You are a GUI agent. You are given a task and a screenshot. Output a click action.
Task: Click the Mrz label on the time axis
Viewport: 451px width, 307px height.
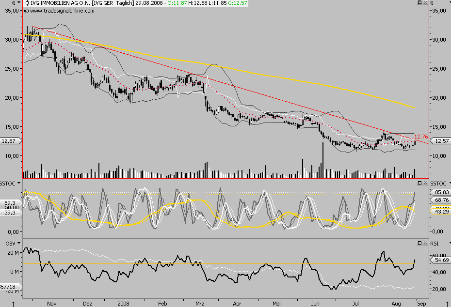[200, 304]
